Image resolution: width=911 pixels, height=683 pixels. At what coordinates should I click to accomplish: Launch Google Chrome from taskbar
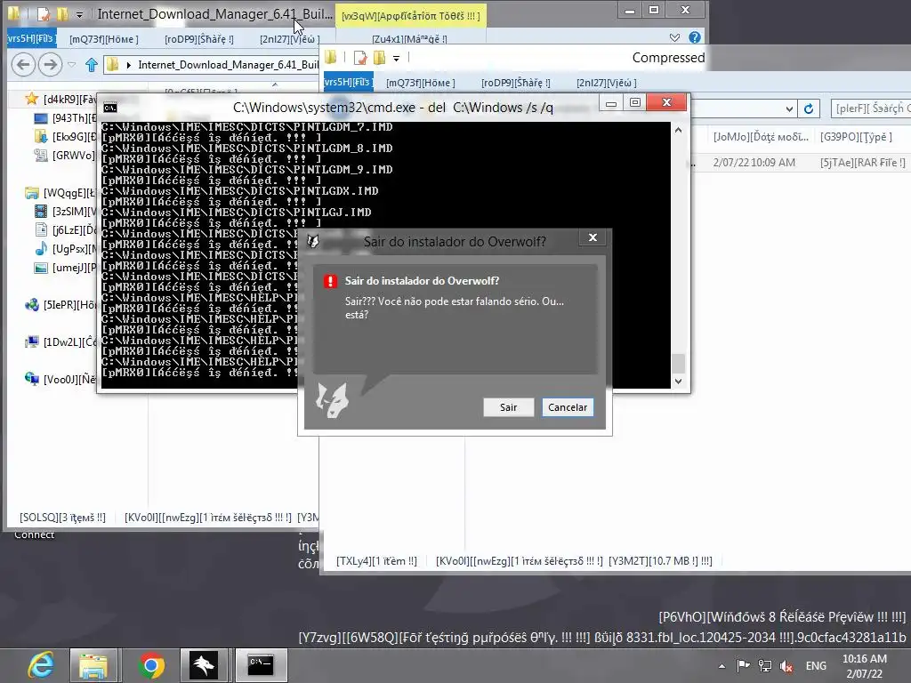151,665
